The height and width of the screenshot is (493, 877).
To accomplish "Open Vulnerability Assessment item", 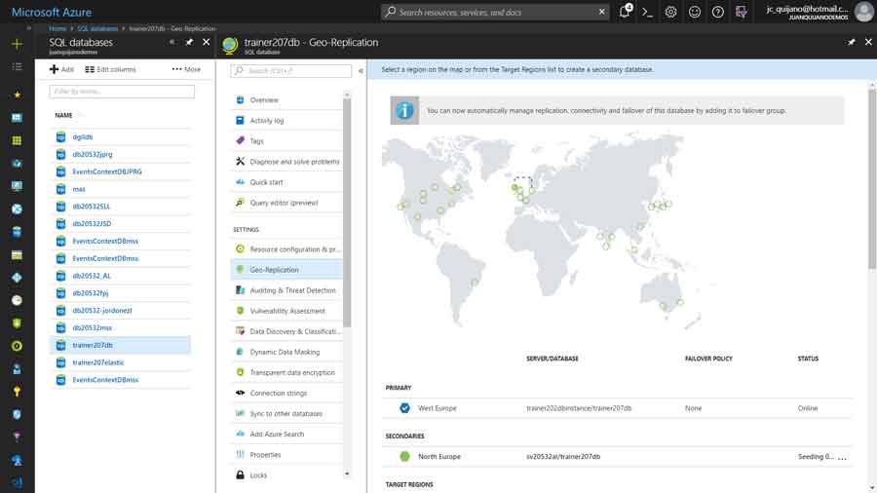I will [286, 311].
